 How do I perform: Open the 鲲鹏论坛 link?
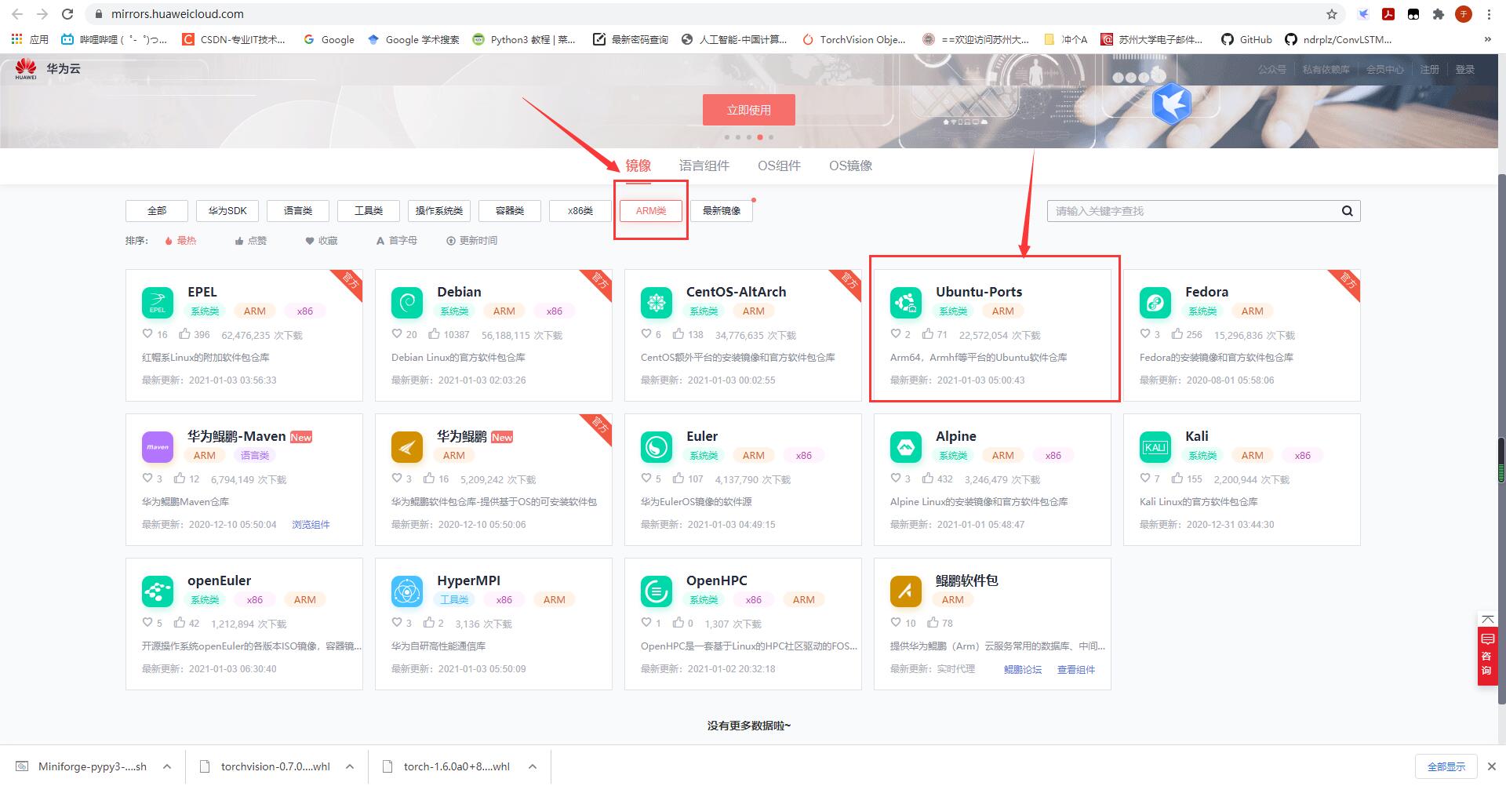(x=1023, y=669)
